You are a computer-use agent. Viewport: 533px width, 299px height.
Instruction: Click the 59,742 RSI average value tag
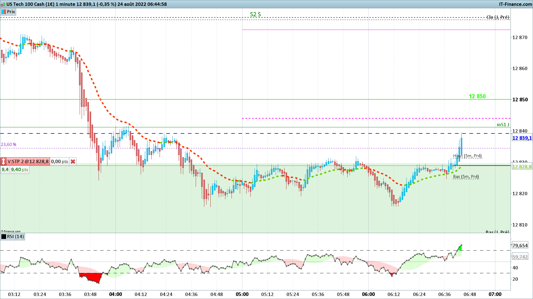[520, 257]
